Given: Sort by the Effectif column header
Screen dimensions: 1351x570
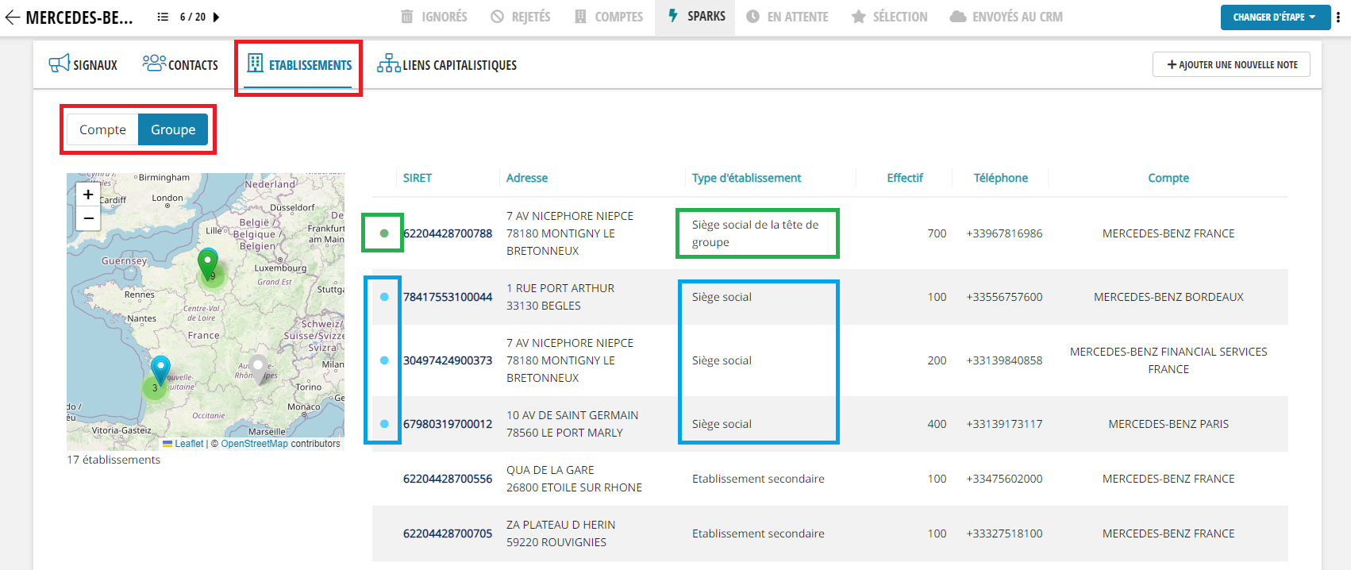Looking at the screenshot, I should (x=905, y=178).
